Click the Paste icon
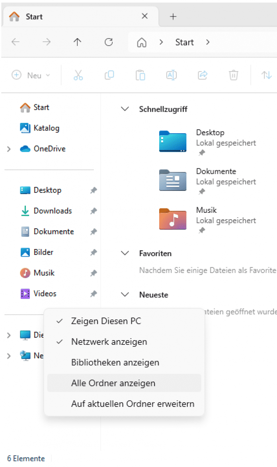 pyautogui.click(x=140, y=75)
